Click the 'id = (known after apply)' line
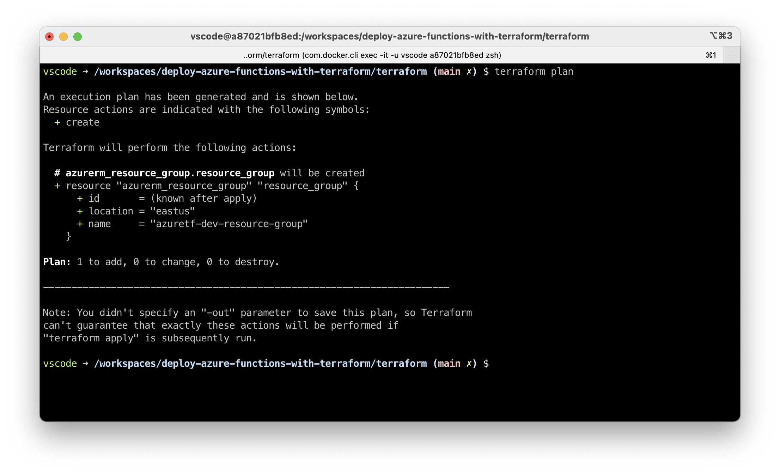This screenshot has width=780, height=474. [167, 199]
